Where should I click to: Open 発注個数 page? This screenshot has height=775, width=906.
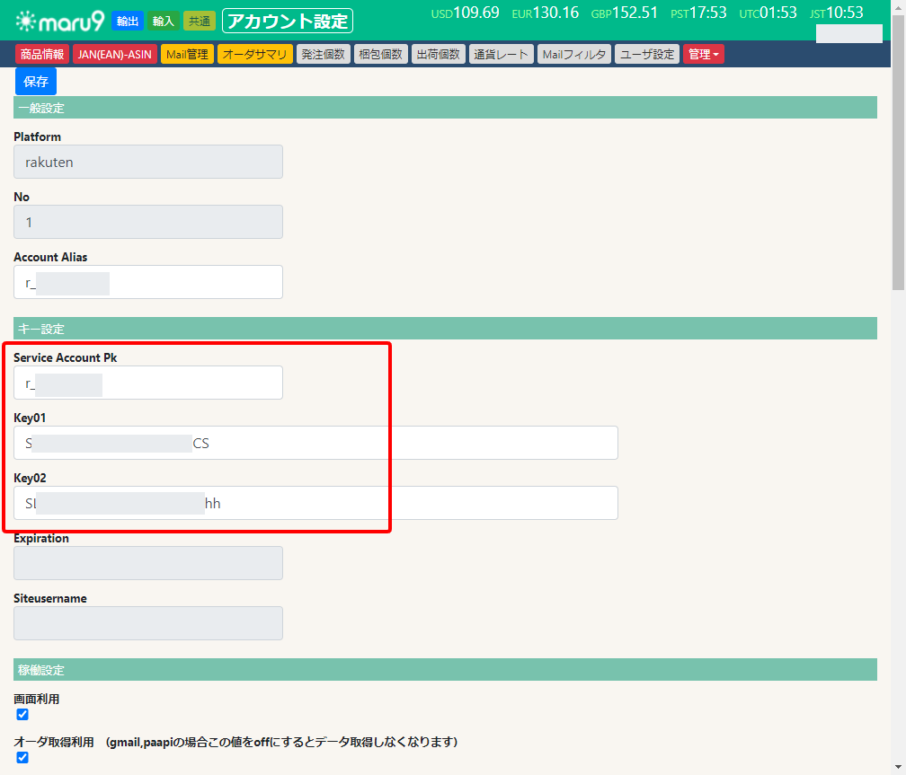tap(323, 54)
